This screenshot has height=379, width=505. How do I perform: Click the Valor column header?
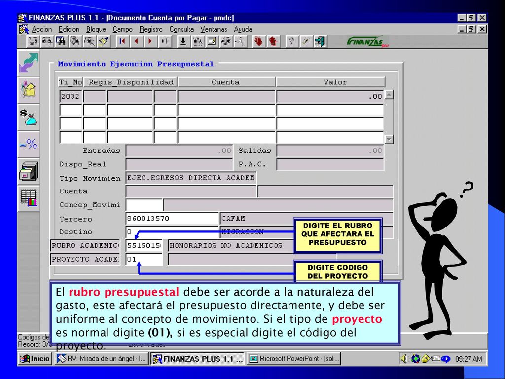[x=330, y=82]
